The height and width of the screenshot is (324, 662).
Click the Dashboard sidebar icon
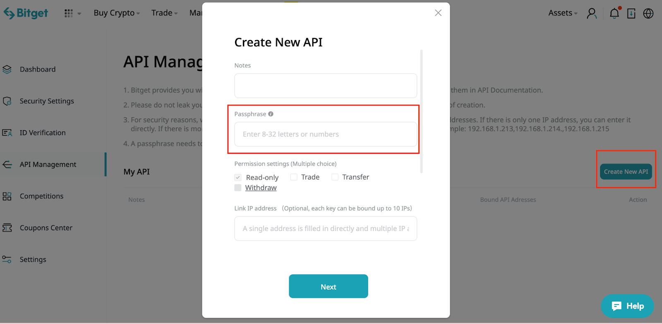(7, 69)
